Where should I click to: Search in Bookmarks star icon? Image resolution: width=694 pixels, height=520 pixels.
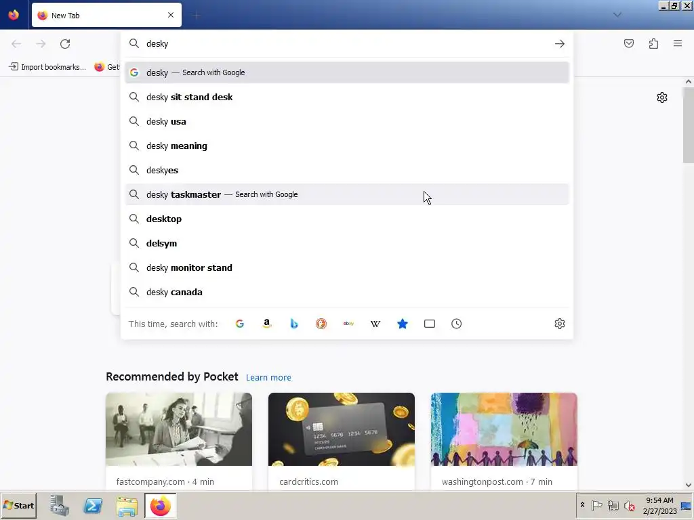pyautogui.click(x=403, y=324)
